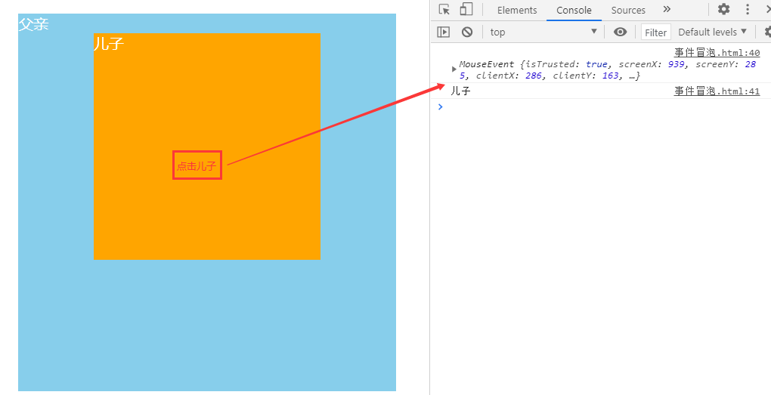771x395 pixels.
Task: Switch to the Sources tab
Action: [628, 10]
